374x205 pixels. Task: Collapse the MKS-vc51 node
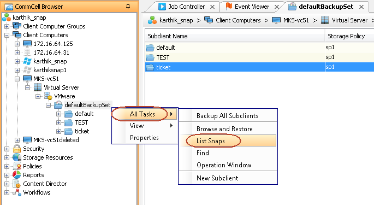point(17,79)
